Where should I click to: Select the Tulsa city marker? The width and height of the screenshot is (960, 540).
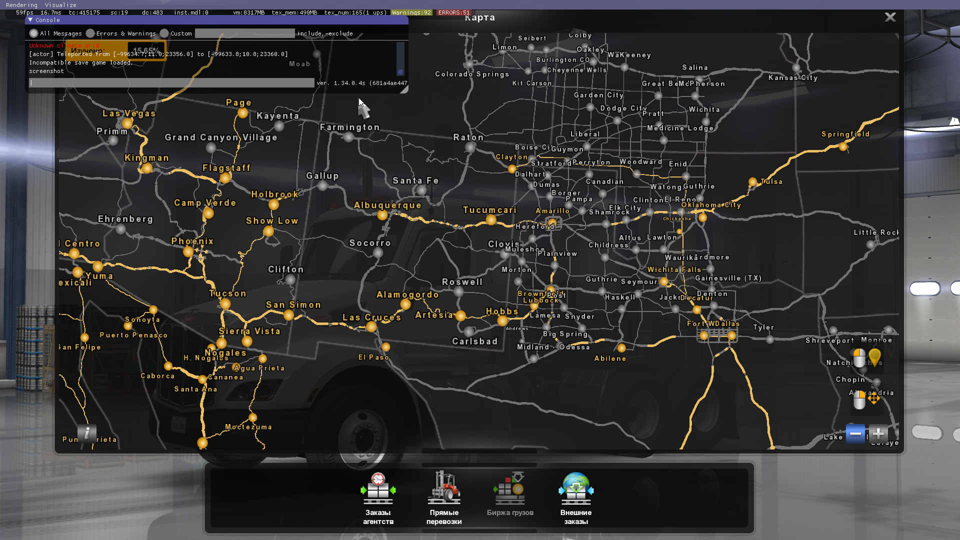pos(752,182)
